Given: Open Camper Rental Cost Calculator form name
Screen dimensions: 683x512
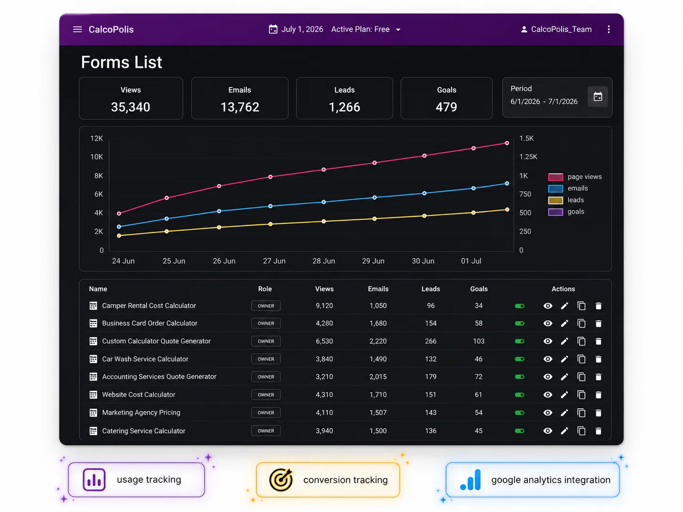Looking at the screenshot, I should [149, 306].
